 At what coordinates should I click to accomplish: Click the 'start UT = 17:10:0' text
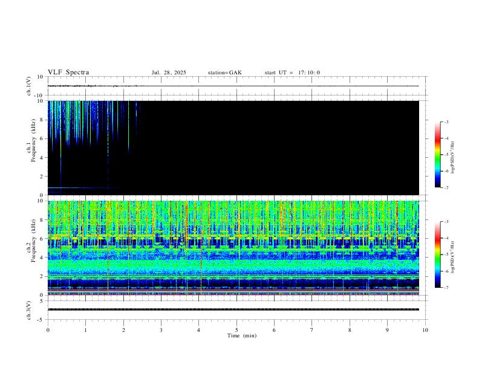point(292,73)
